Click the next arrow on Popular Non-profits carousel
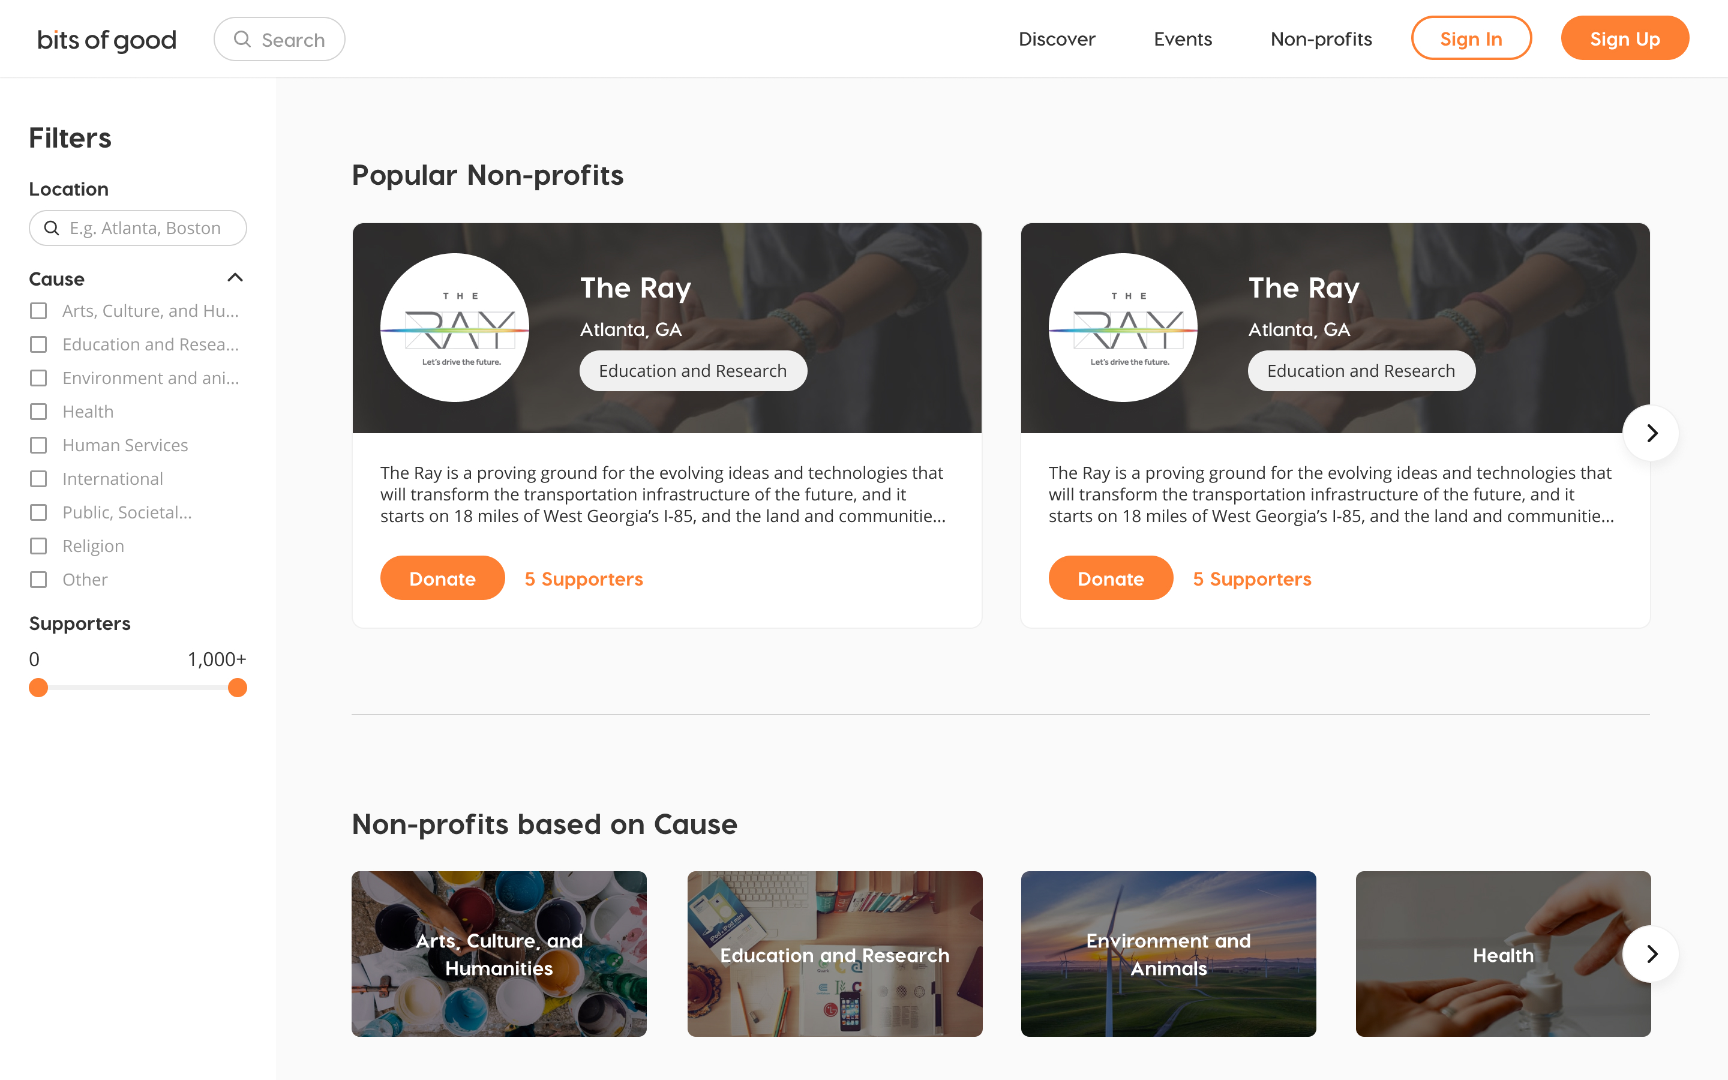This screenshot has height=1080, width=1728. pos(1651,433)
